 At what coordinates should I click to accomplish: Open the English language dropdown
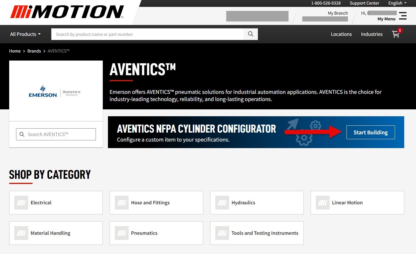point(397,3)
